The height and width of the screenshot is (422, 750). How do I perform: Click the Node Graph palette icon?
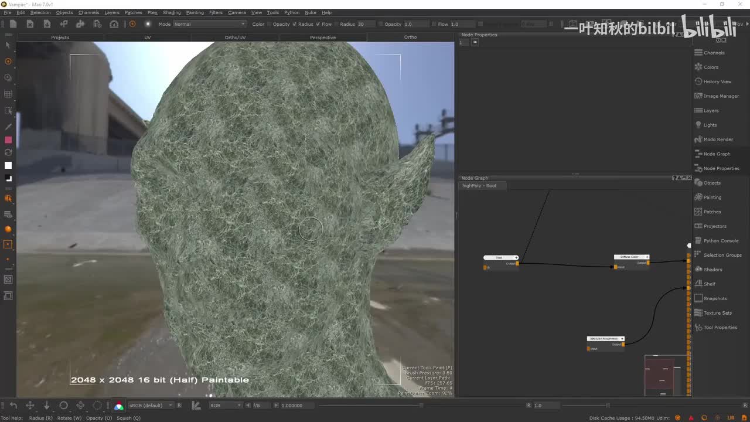[x=698, y=154]
